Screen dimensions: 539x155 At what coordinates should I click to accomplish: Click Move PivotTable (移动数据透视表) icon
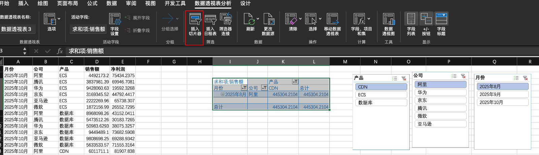[332, 20]
